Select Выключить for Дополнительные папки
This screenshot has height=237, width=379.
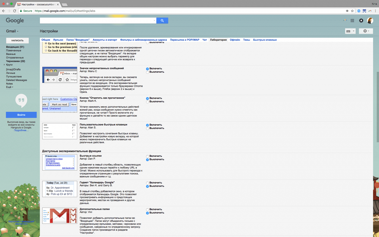[x=147, y=213]
